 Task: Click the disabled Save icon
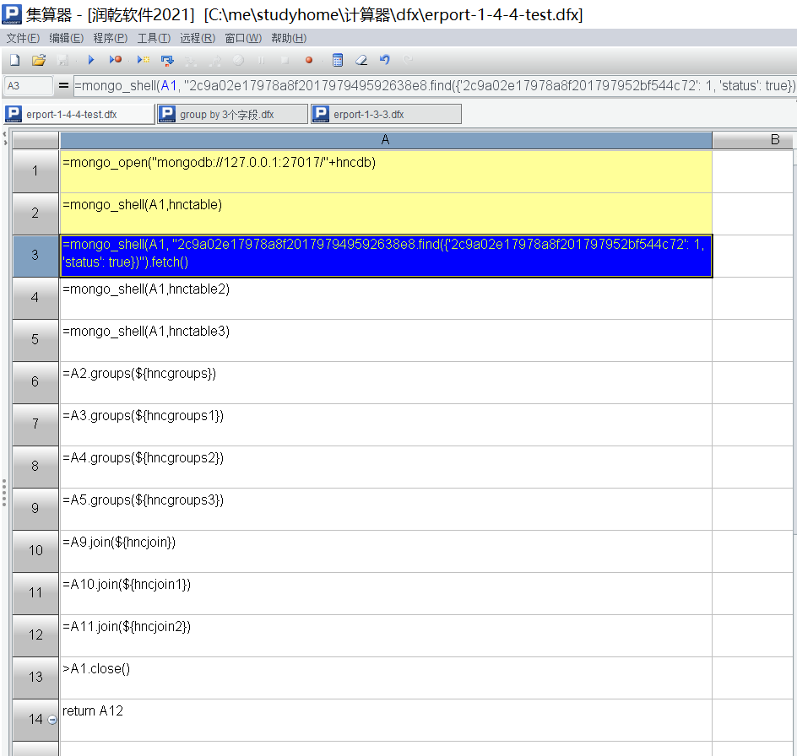coord(62,61)
